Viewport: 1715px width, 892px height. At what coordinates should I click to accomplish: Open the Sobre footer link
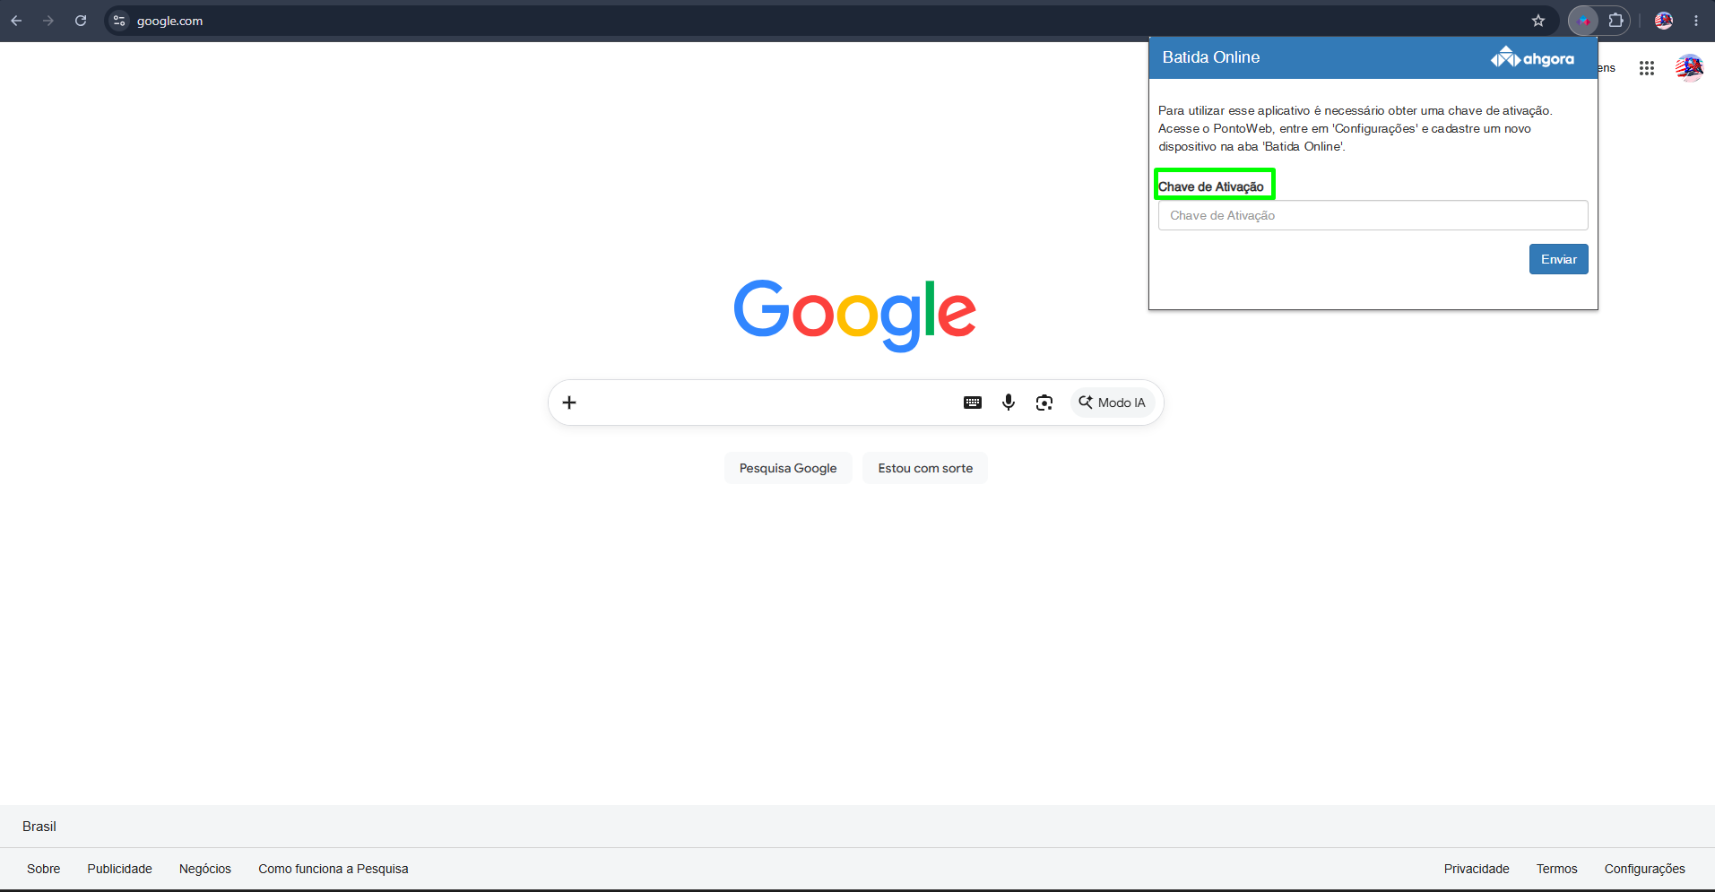coord(44,869)
